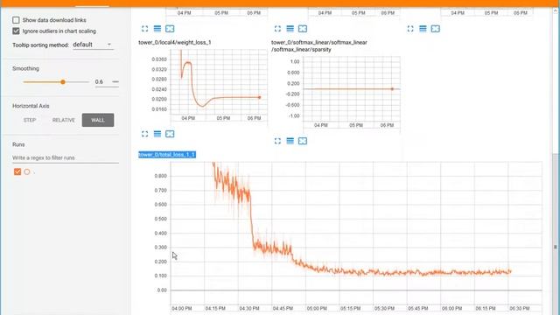Open the Tooltip sorting method dropdown
560x315 pixels.
93,45
